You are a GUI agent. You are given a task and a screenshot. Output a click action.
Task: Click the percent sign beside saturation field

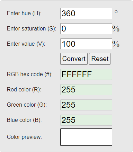(116, 29)
